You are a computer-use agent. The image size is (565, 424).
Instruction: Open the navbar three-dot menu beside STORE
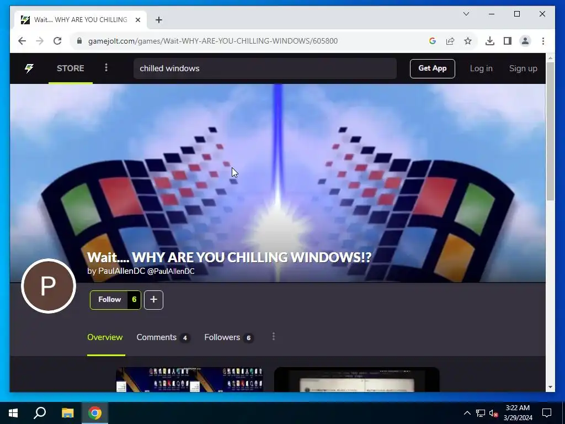[x=106, y=68]
